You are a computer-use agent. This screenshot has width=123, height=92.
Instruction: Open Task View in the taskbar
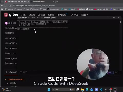point(78,90)
